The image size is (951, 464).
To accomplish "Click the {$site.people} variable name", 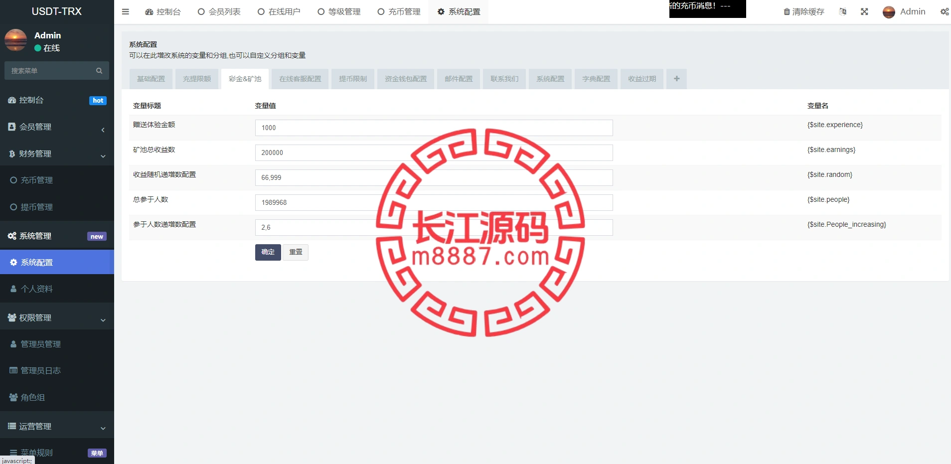I will (828, 199).
